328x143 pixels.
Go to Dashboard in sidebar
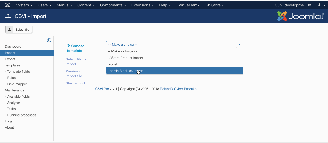coord(13,47)
